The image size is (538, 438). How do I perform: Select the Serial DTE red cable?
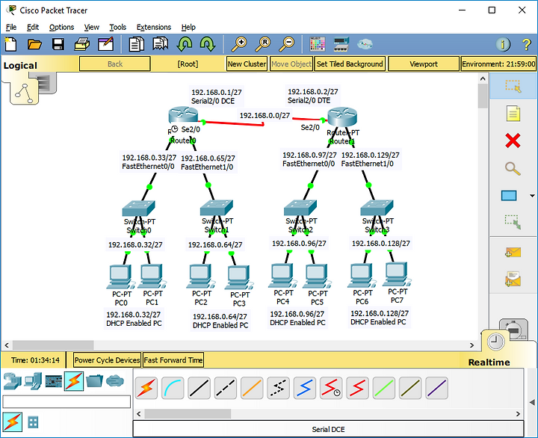pyautogui.click(x=357, y=388)
